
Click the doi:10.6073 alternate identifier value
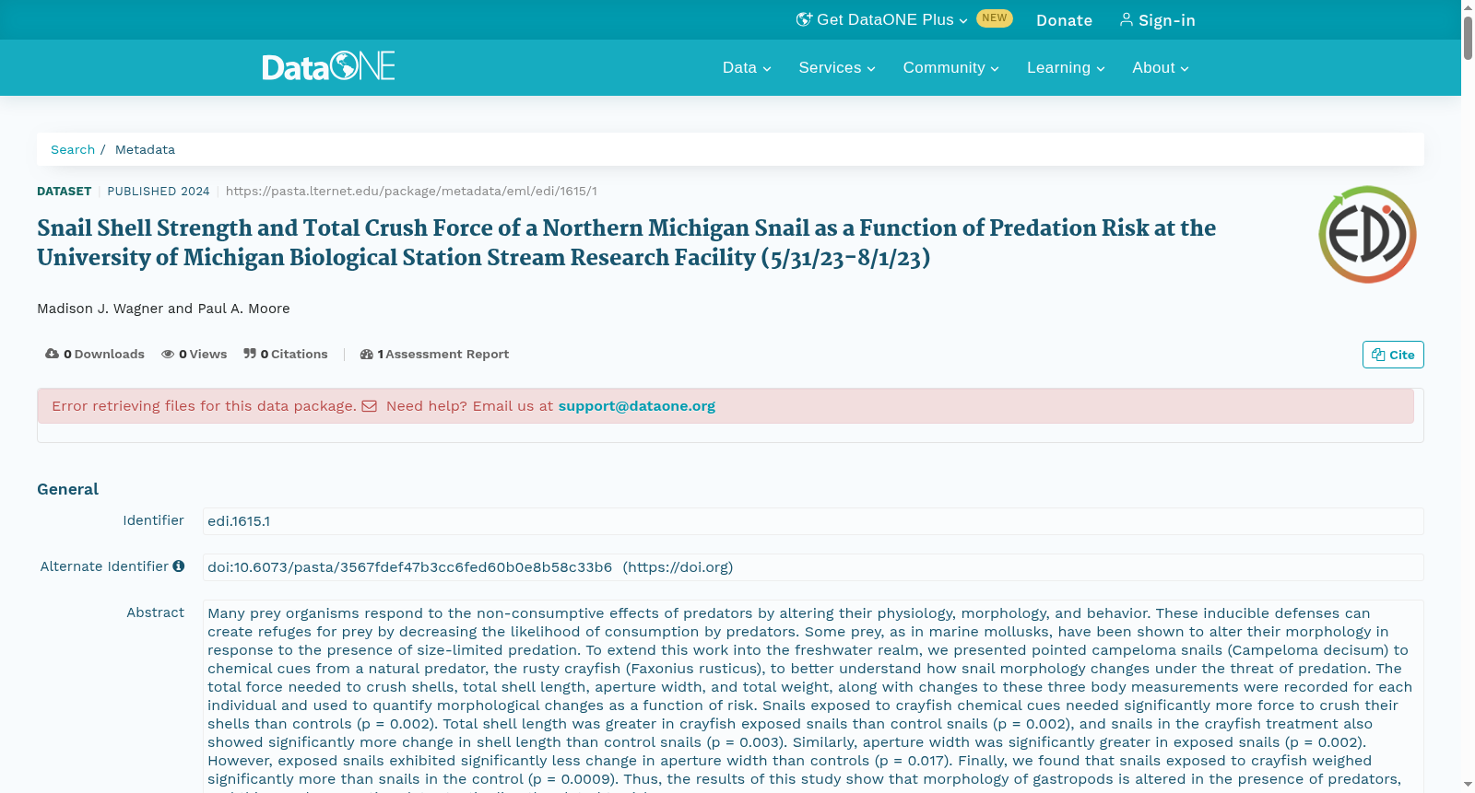(x=409, y=567)
